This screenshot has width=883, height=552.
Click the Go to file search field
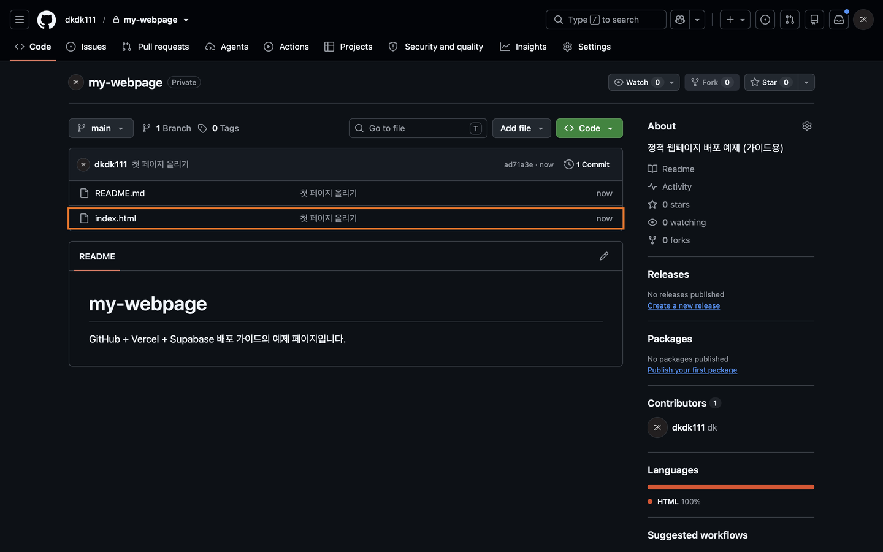tap(418, 128)
